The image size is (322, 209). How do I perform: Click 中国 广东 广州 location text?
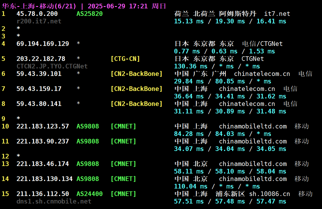[x=201, y=74]
